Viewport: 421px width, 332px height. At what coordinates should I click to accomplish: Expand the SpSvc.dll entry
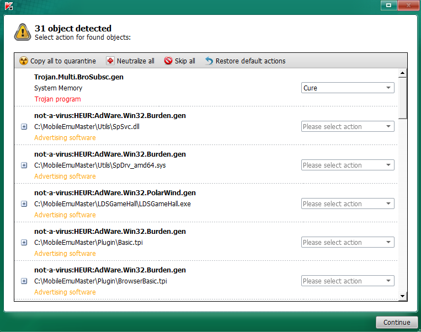[24, 127]
